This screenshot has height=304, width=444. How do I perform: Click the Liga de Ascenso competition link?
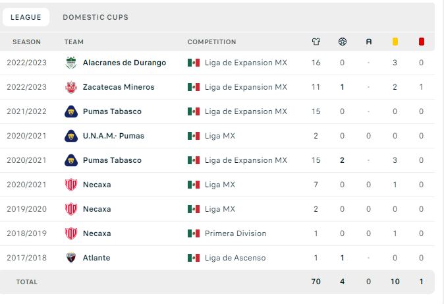pos(235,258)
